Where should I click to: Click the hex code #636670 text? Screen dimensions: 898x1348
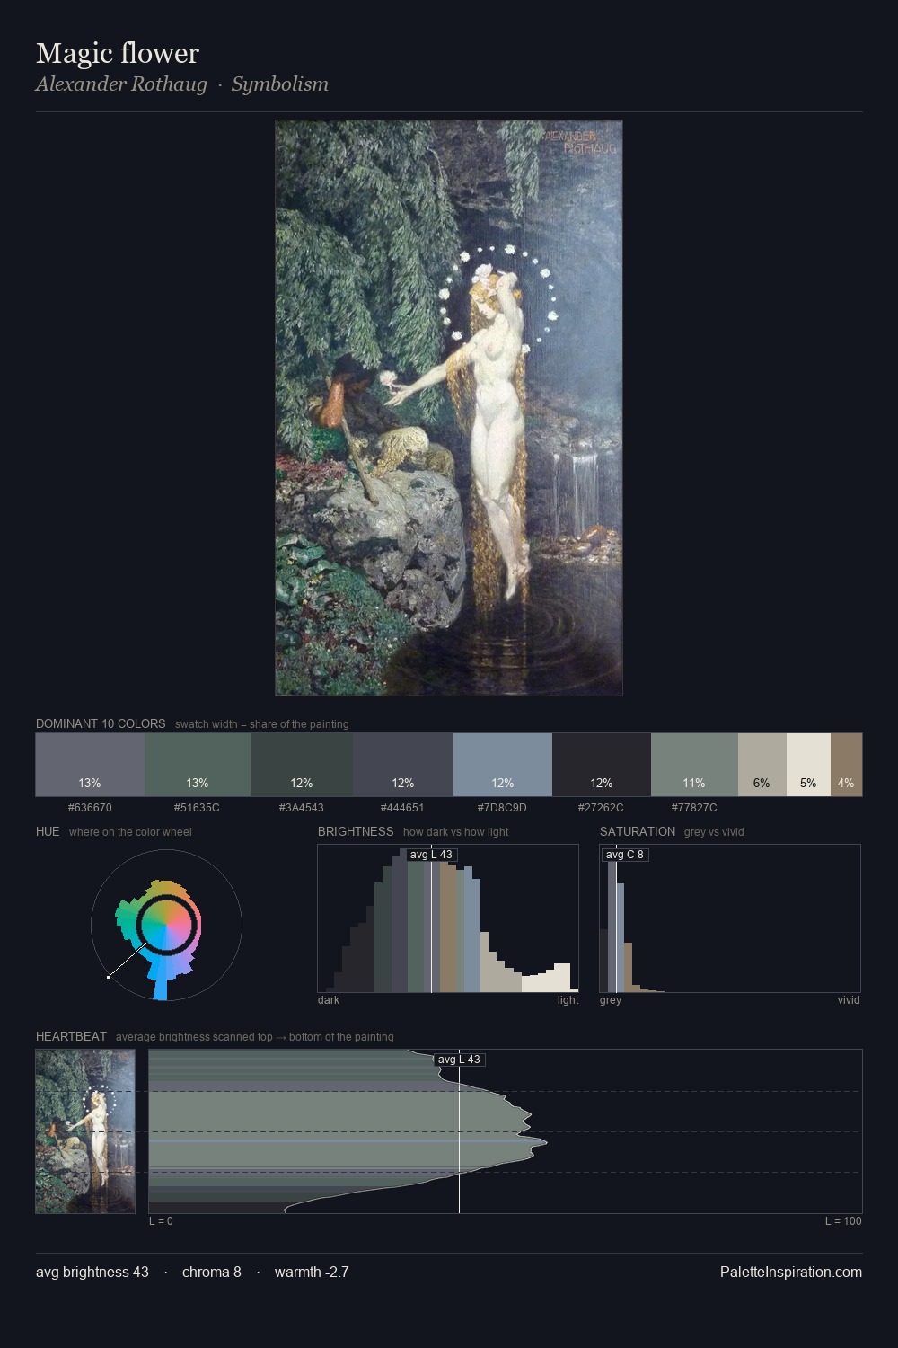tap(90, 807)
